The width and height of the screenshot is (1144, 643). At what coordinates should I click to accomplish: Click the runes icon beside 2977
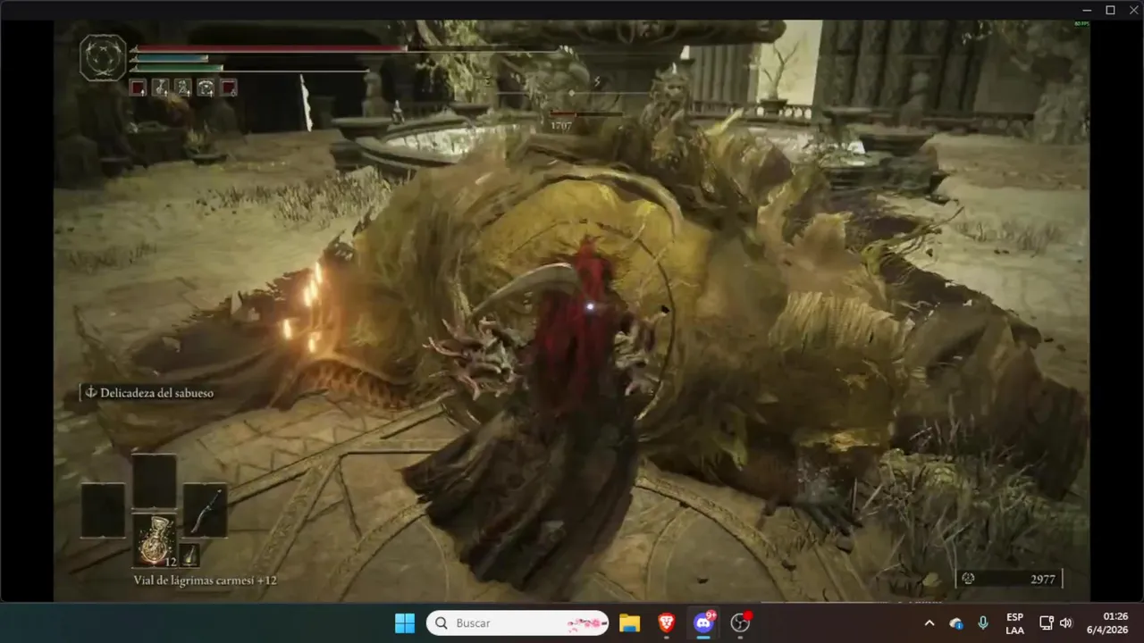tap(967, 579)
